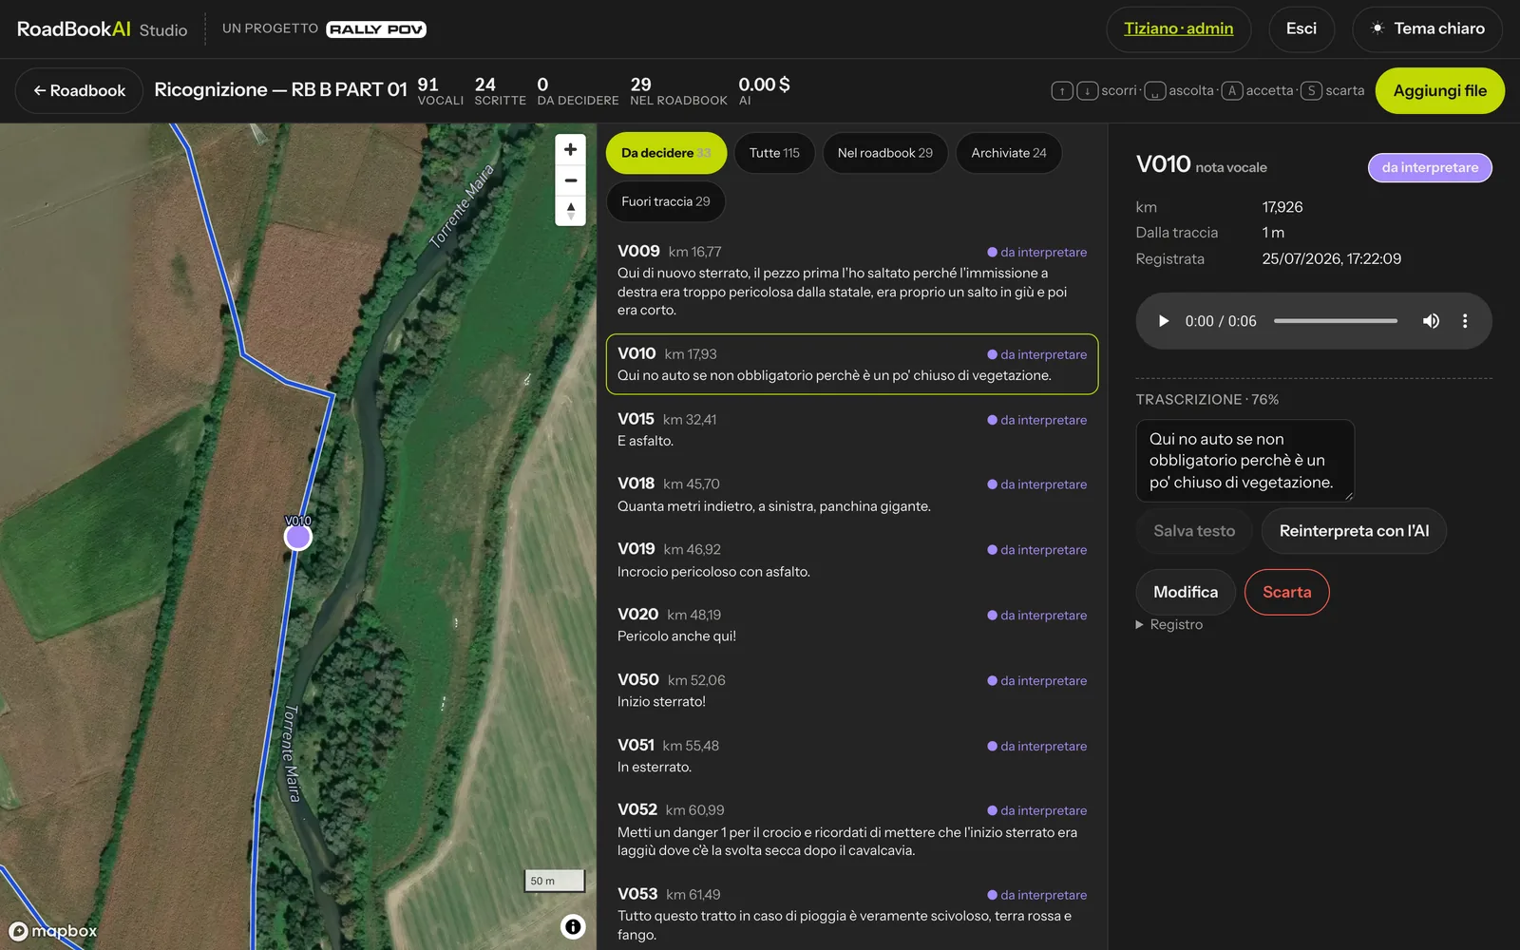Select note V051 In esterrato

pyautogui.click(x=852, y=756)
